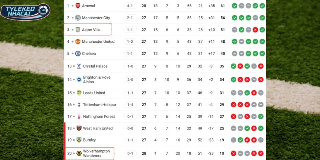320x160 pixels.
Task: Click Arsenal's first green win form icon
Action: point(234,6)
